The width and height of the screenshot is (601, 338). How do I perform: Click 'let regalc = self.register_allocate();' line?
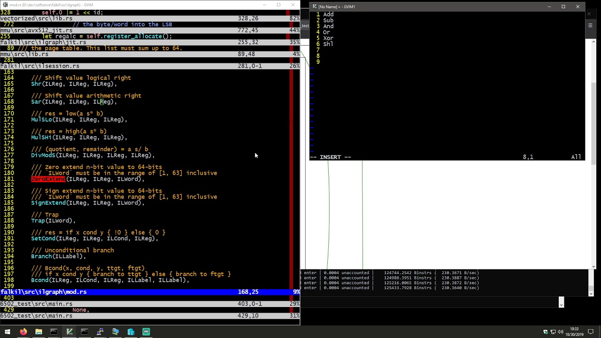pos(107,36)
